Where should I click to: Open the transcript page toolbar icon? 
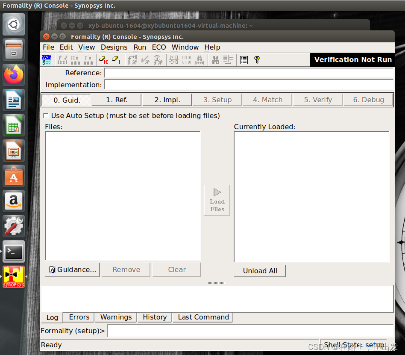tap(244, 60)
